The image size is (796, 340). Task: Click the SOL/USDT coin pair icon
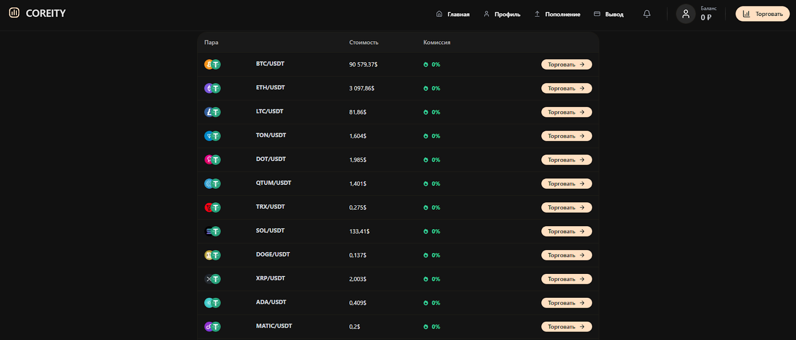(x=212, y=232)
